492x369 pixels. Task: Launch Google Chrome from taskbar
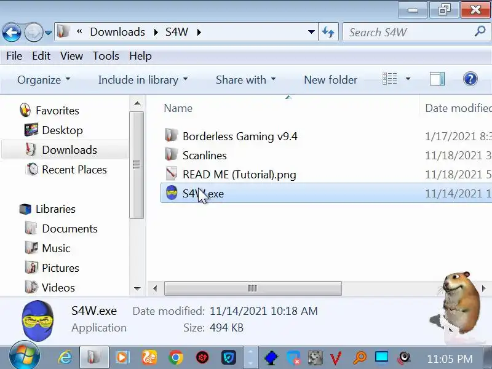[x=176, y=357]
